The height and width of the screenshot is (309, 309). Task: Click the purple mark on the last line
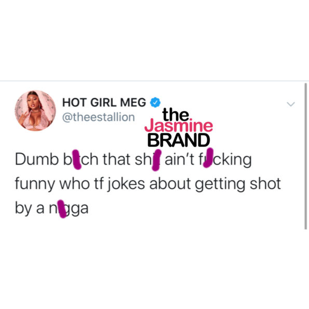[62, 209]
